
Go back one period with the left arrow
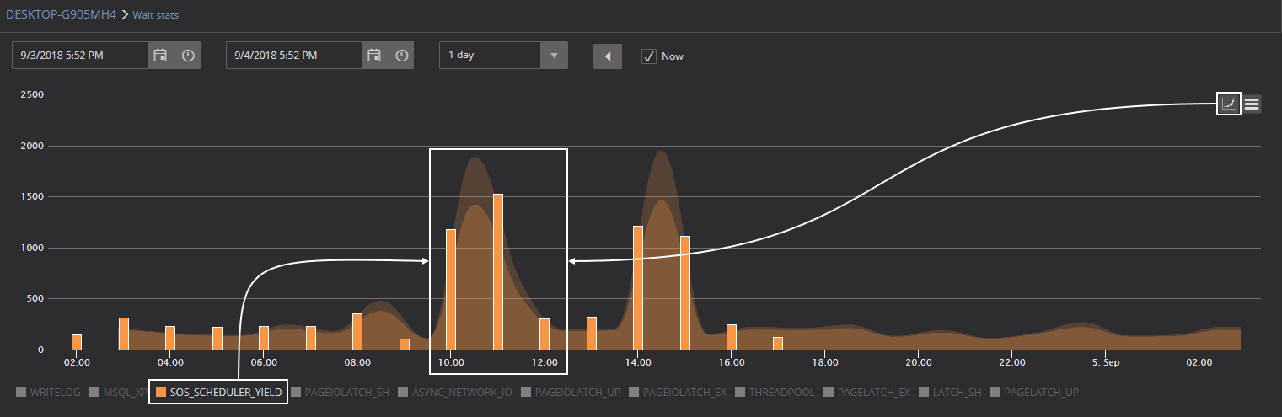tap(608, 56)
